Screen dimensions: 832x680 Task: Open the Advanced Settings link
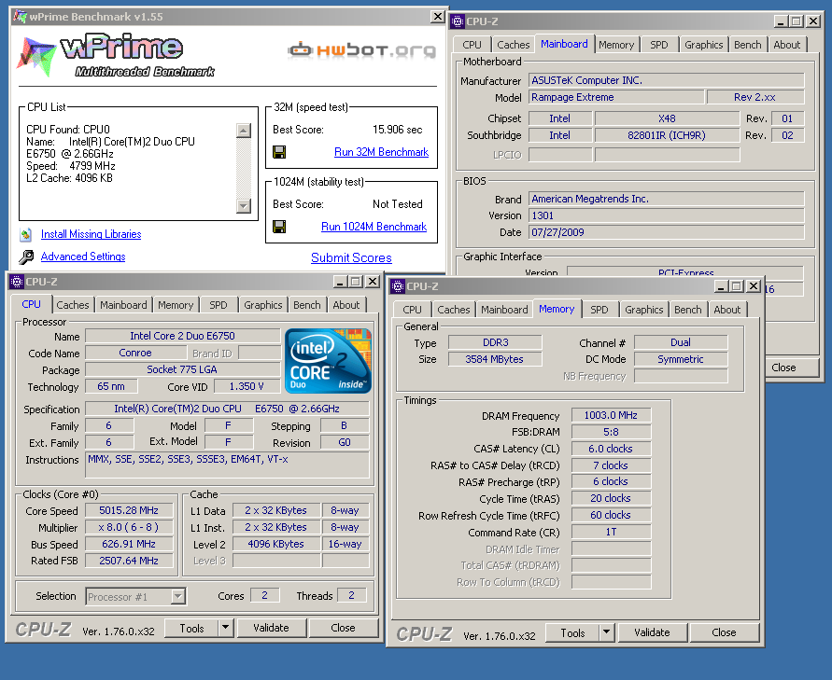pyautogui.click(x=83, y=257)
